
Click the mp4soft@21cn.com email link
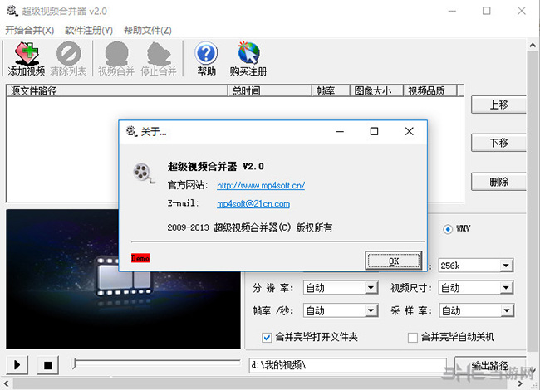tap(253, 204)
